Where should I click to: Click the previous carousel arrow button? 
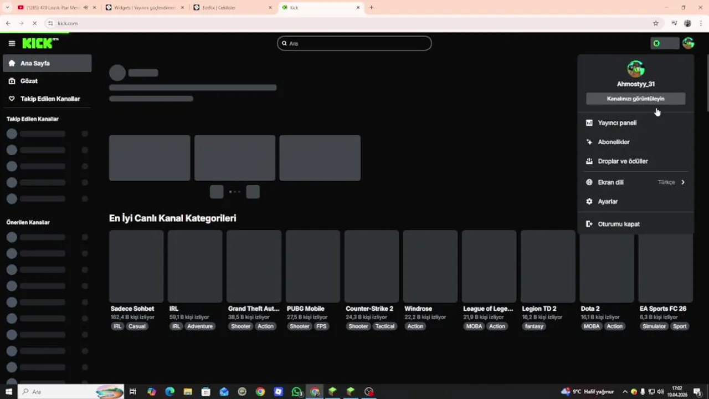(217, 192)
